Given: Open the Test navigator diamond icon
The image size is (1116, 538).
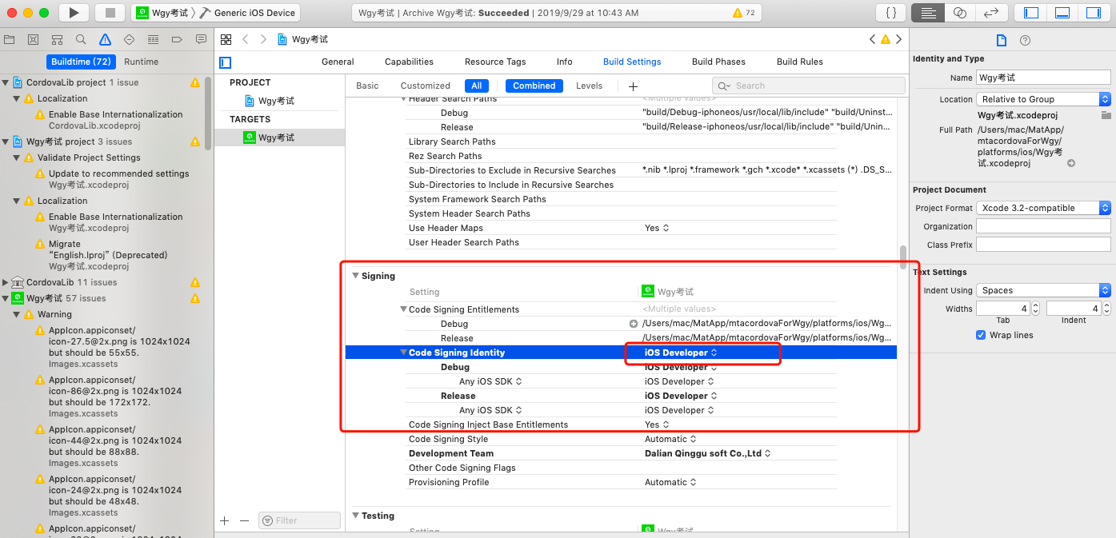Looking at the screenshot, I should click(129, 39).
